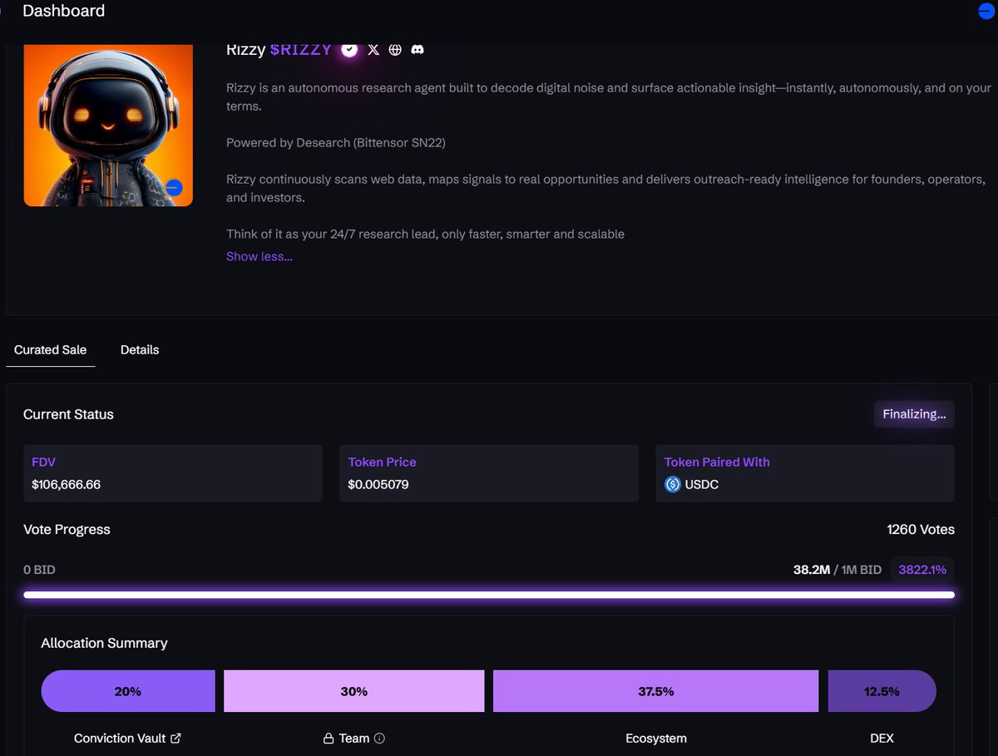998x756 pixels.
Task: Click the 37.5% Ecosystem allocation segment
Action: coord(656,691)
